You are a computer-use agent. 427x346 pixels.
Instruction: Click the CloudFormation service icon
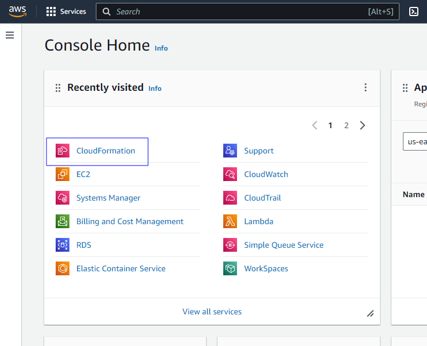[63, 151]
